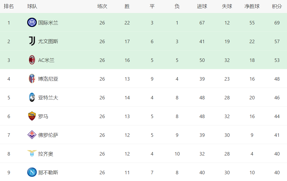The width and height of the screenshot is (287, 181).
Task: Open the 亚特兰大 team page
Action: pyautogui.click(x=48, y=98)
